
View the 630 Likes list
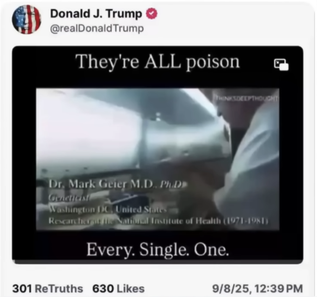[x=118, y=288]
